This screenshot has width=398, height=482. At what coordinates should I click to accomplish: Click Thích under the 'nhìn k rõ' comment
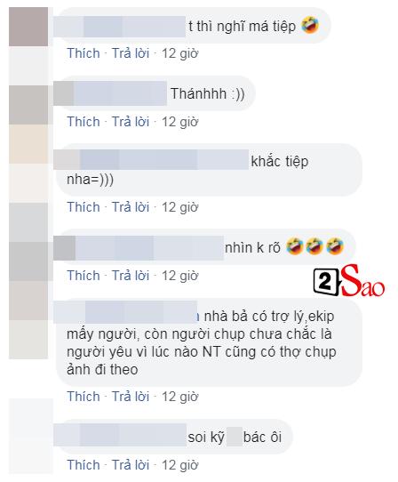point(84,276)
